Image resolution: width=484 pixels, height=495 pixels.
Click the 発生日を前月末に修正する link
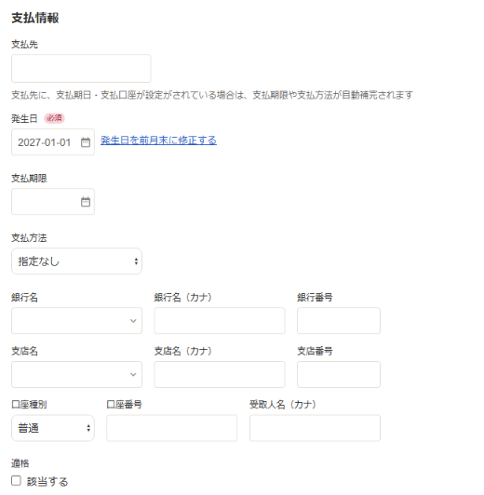pyautogui.click(x=158, y=140)
